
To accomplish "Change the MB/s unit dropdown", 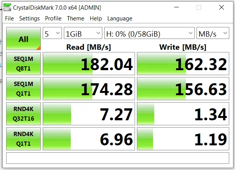I will (x=213, y=33).
